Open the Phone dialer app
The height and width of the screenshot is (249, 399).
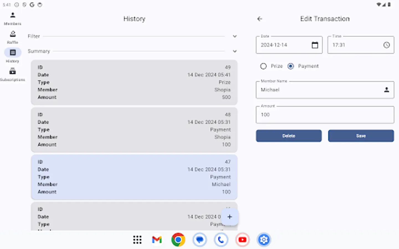(x=221, y=240)
